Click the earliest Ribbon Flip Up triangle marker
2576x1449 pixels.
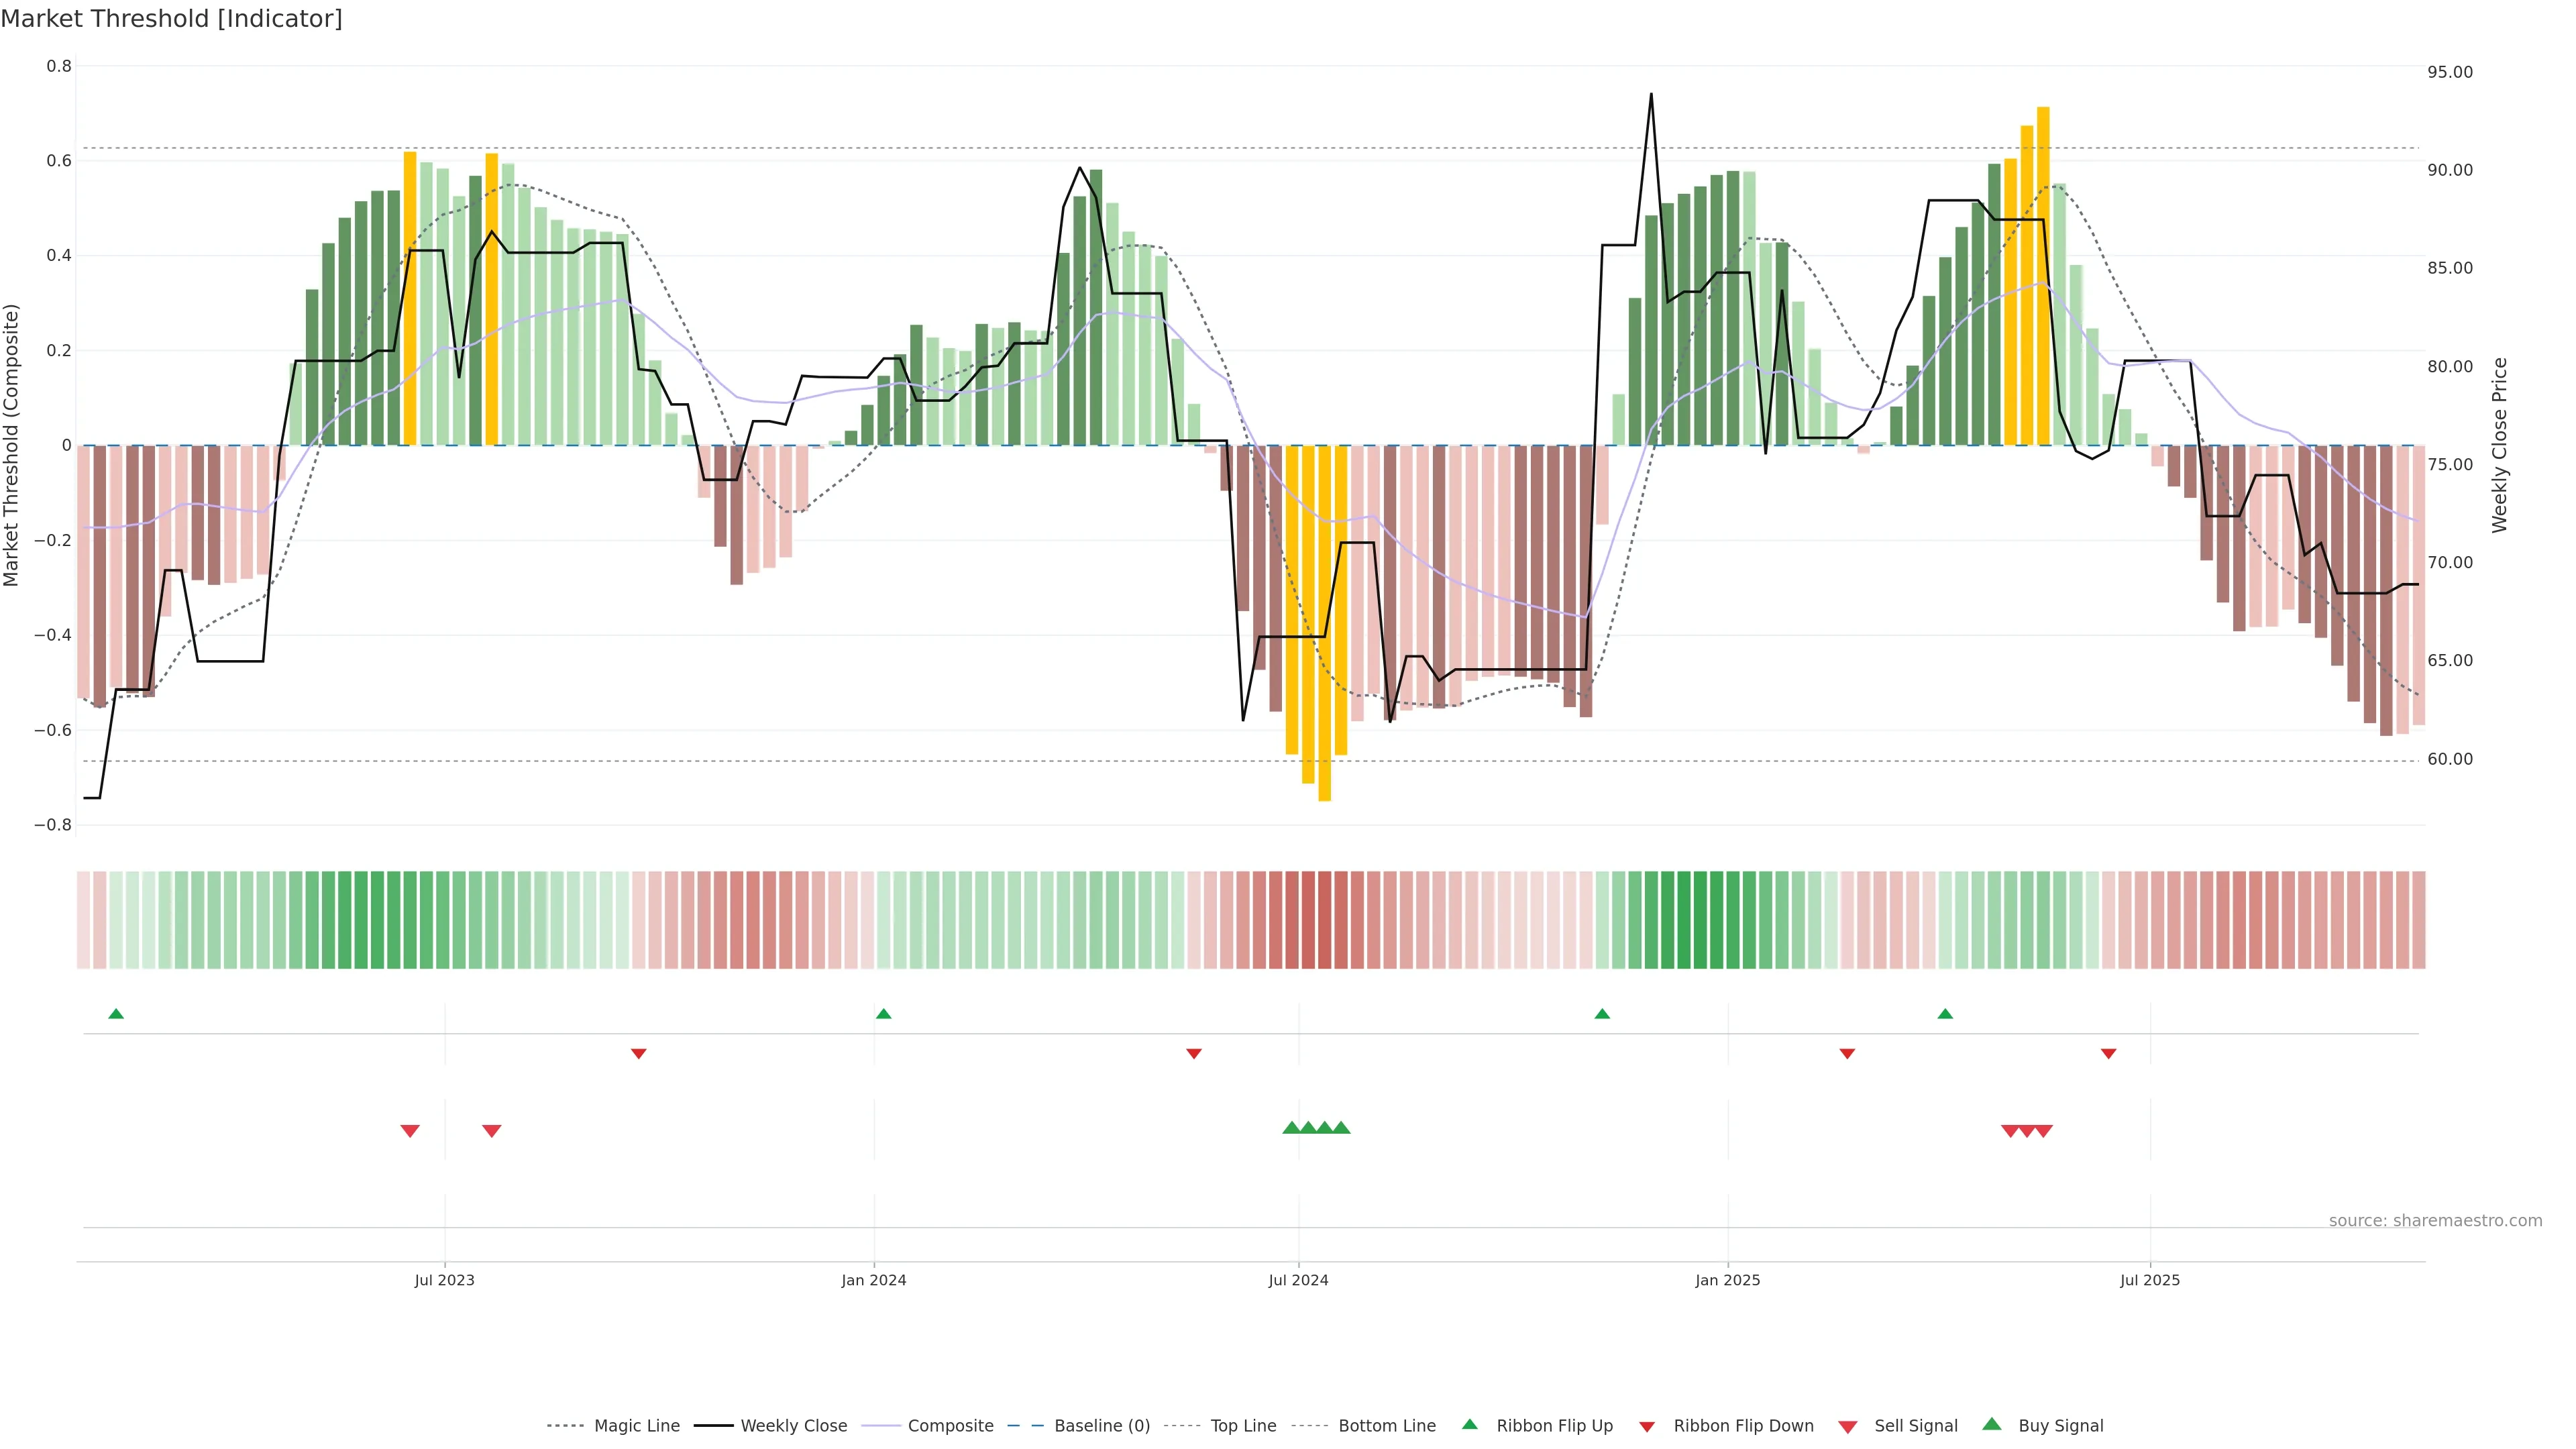116,1014
